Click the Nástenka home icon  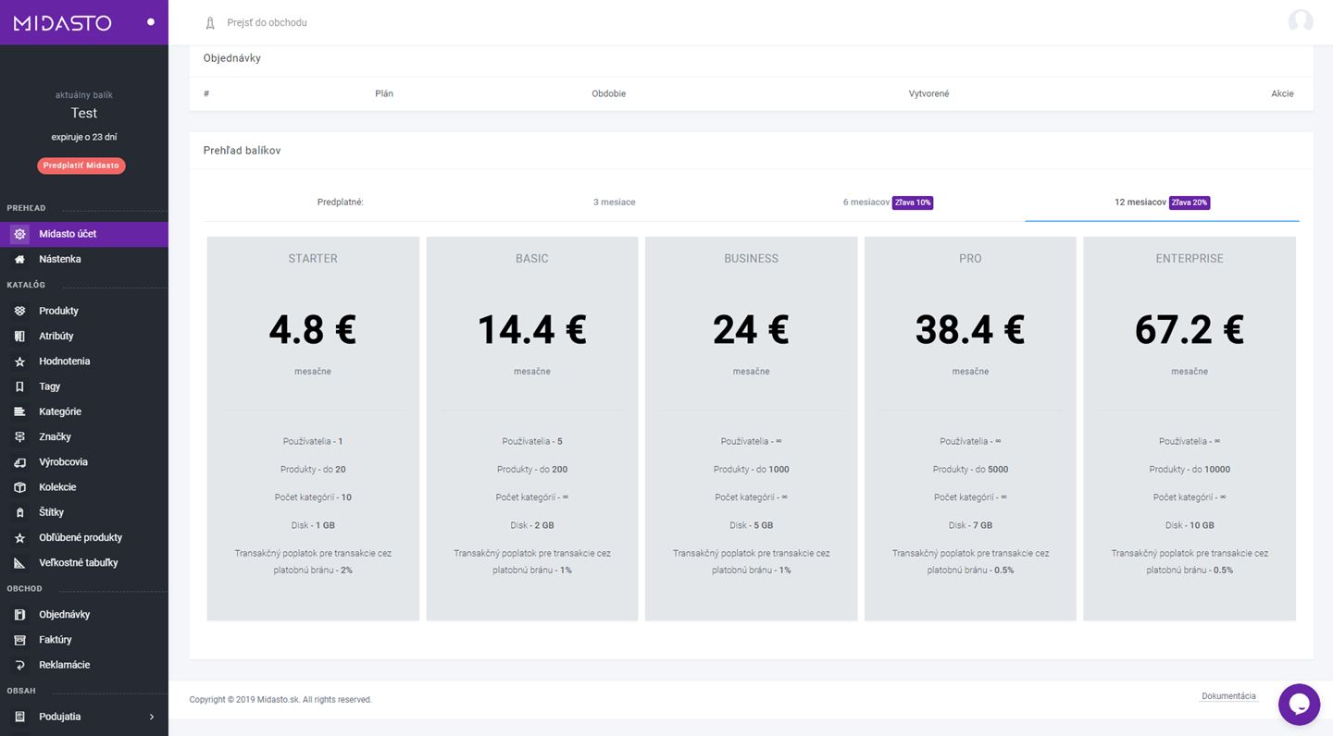[19, 260]
